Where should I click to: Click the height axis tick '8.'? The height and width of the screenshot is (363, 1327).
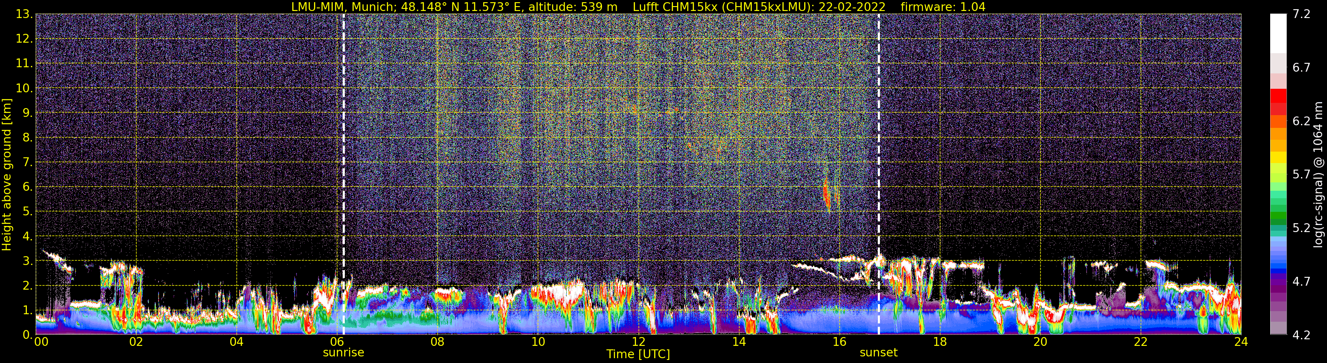(28, 137)
